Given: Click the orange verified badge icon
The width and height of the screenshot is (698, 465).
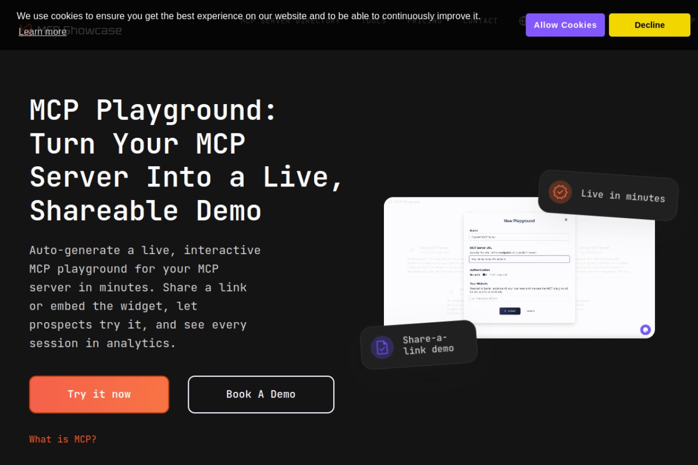Looking at the screenshot, I should (560, 192).
